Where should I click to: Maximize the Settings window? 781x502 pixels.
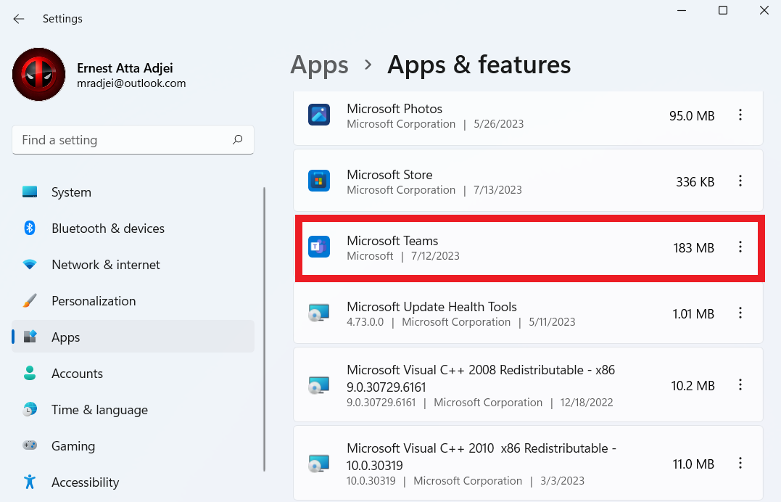[x=723, y=10]
